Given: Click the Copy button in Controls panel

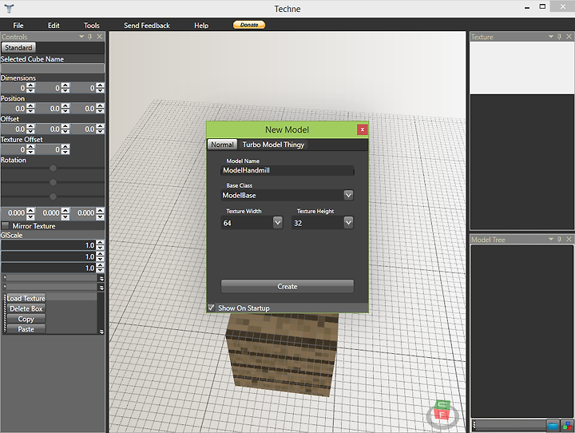Looking at the screenshot, I should point(26,319).
